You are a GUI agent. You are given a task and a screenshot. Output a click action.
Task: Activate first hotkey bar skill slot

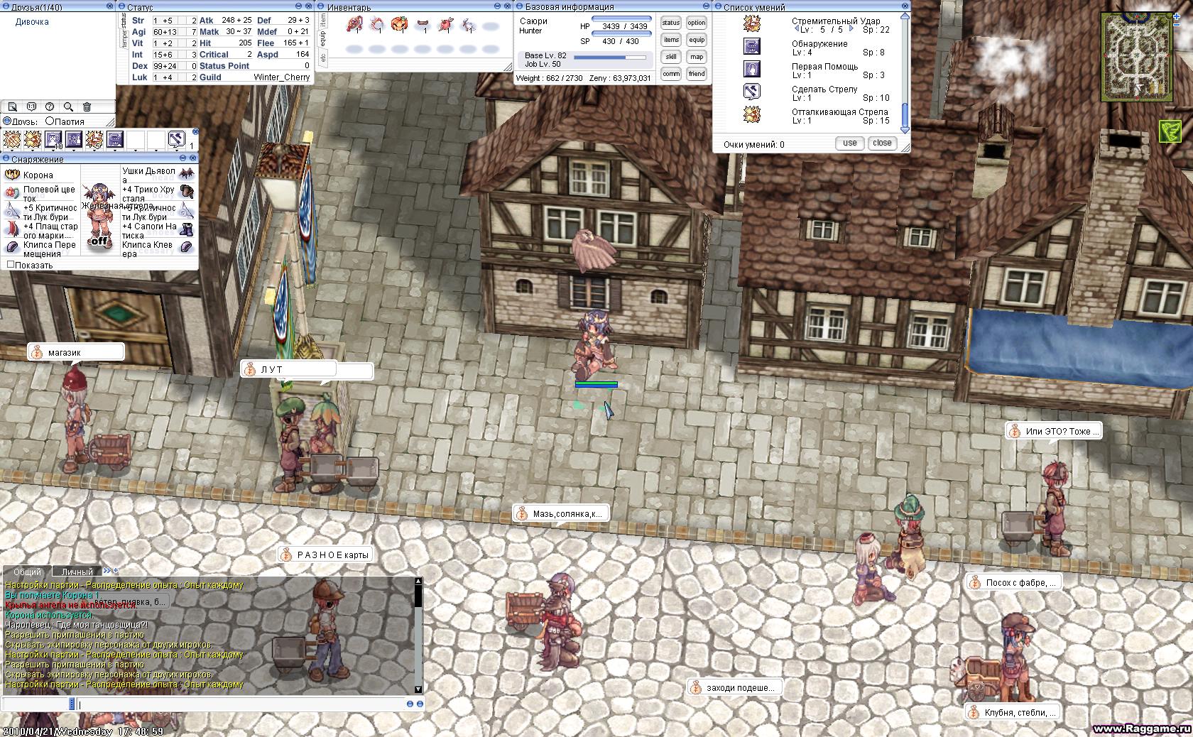click(12, 140)
